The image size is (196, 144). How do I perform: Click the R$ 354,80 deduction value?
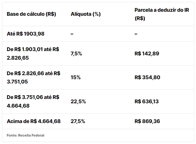(147, 77)
